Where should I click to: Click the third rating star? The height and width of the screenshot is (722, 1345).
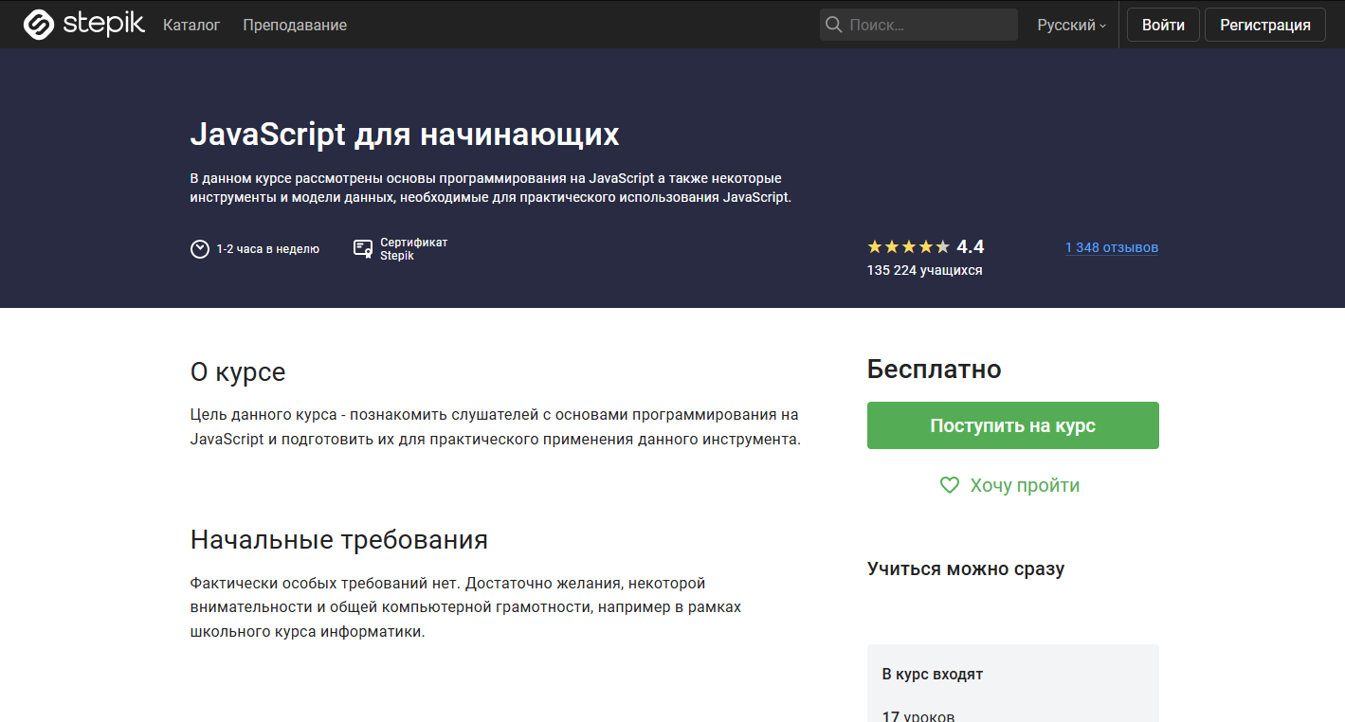pos(909,245)
